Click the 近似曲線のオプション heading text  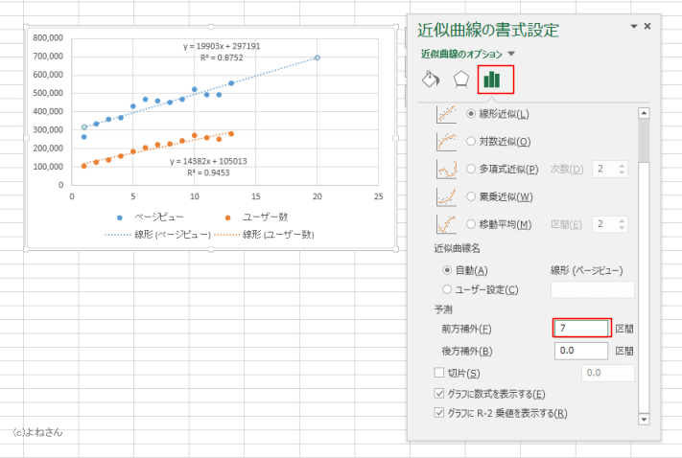point(461,54)
